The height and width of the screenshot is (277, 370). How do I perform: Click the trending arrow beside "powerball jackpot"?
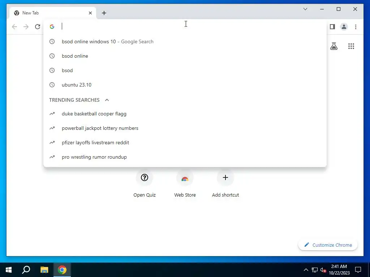coord(52,128)
